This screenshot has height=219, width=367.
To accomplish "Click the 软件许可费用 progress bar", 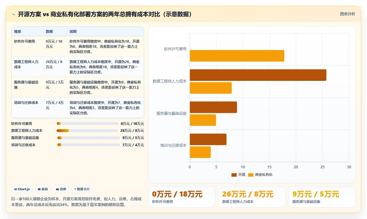I will (88, 123).
